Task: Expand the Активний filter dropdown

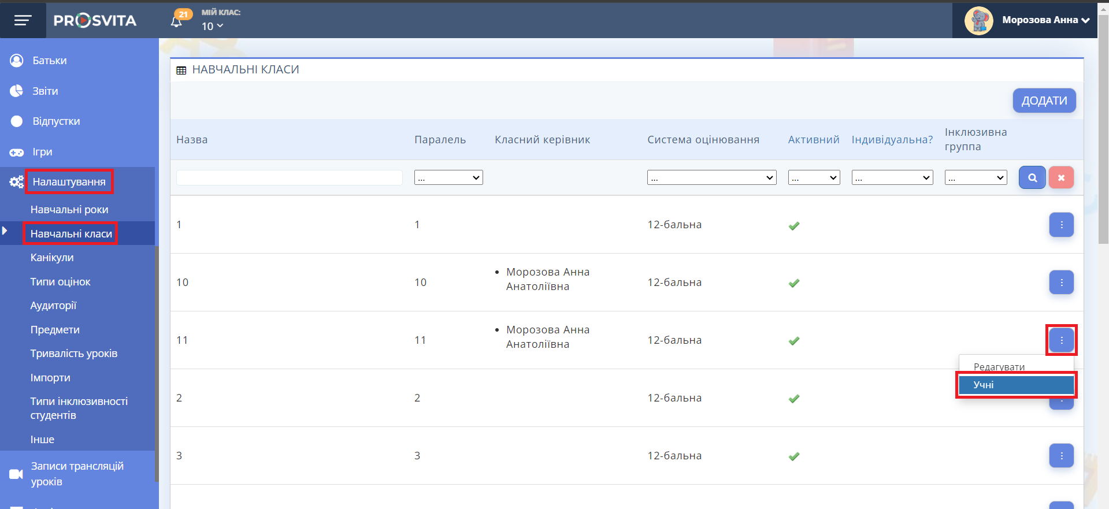Action: click(x=814, y=178)
